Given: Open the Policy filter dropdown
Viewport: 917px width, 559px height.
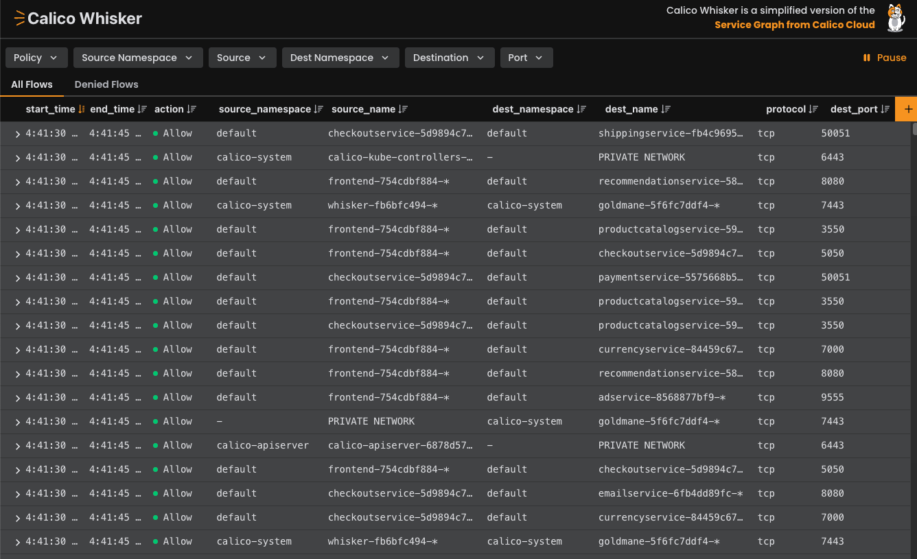Looking at the screenshot, I should point(36,58).
